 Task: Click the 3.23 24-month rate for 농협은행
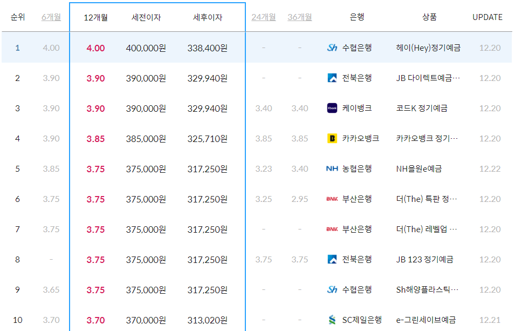pyautogui.click(x=264, y=169)
